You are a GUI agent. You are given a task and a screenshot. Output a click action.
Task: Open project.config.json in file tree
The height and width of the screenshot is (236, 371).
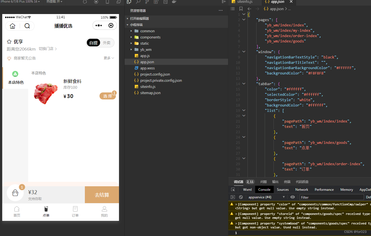tap(176, 74)
